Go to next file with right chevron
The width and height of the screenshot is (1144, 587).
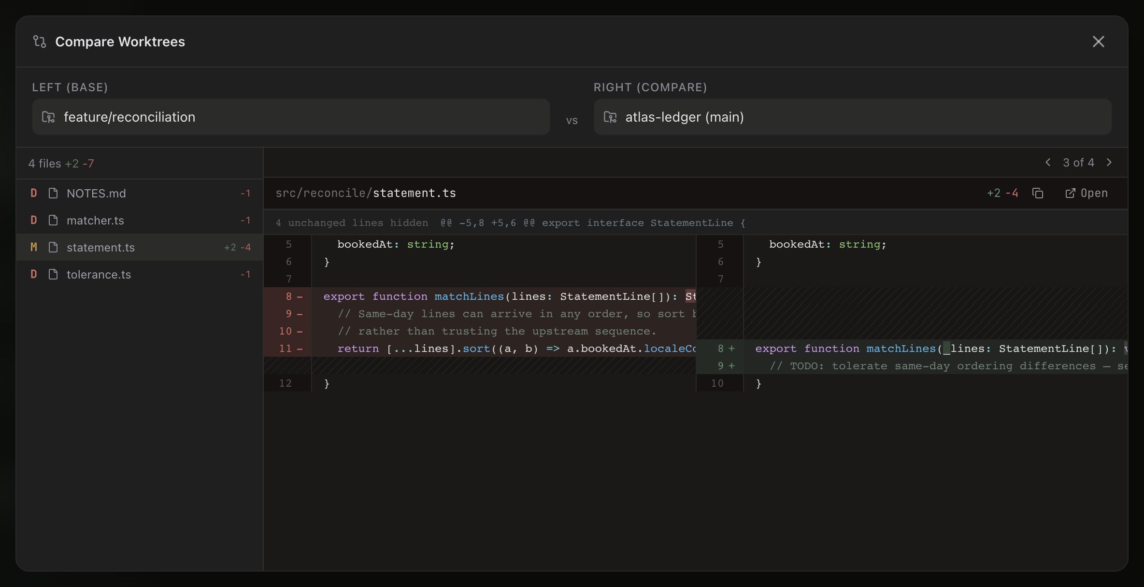[1109, 163]
